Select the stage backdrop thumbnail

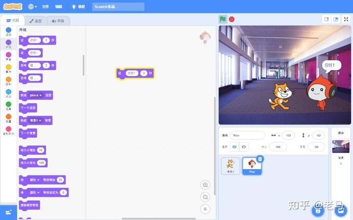(x=341, y=146)
